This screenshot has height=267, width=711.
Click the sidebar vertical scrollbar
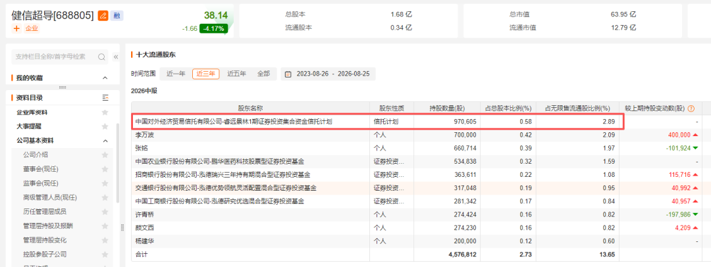pos(118,163)
